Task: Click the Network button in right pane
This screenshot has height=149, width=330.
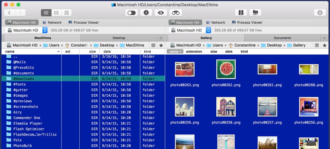Action: [x=216, y=23]
